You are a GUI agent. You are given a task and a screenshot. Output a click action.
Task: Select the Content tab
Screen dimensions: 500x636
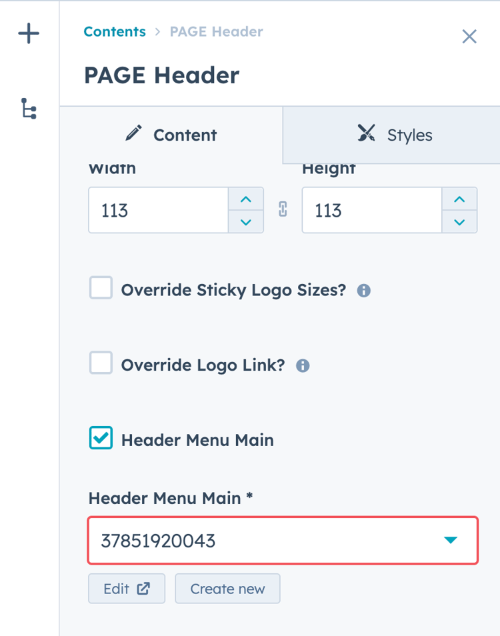(x=171, y=135)
